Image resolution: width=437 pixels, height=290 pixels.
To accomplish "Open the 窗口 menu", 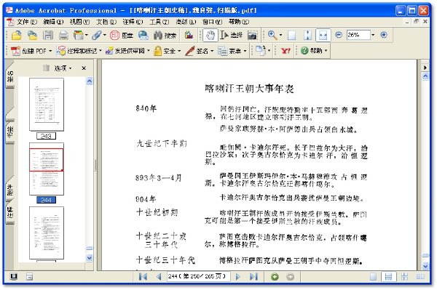I will click(212, 22).
